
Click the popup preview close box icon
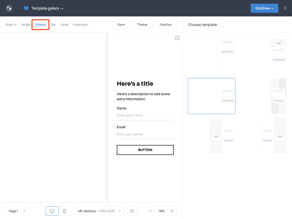pos(177,38)
